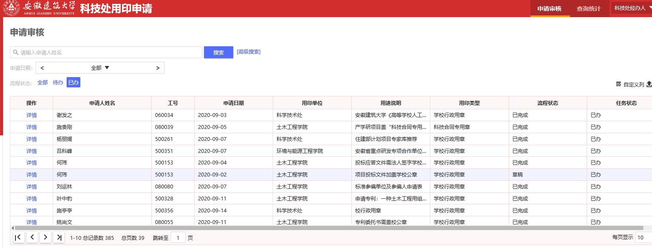
Task: Click the export icon beside 自定义列
Action: pyautogui.click(x=649, y=84)
